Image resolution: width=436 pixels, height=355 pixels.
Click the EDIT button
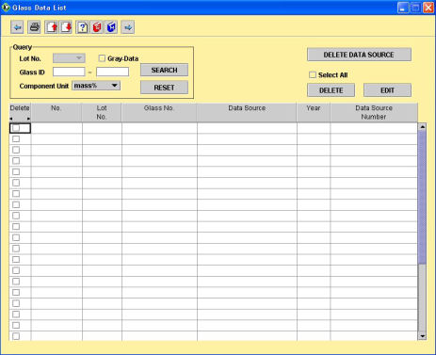pyautogui.click(x=387, y=90)
